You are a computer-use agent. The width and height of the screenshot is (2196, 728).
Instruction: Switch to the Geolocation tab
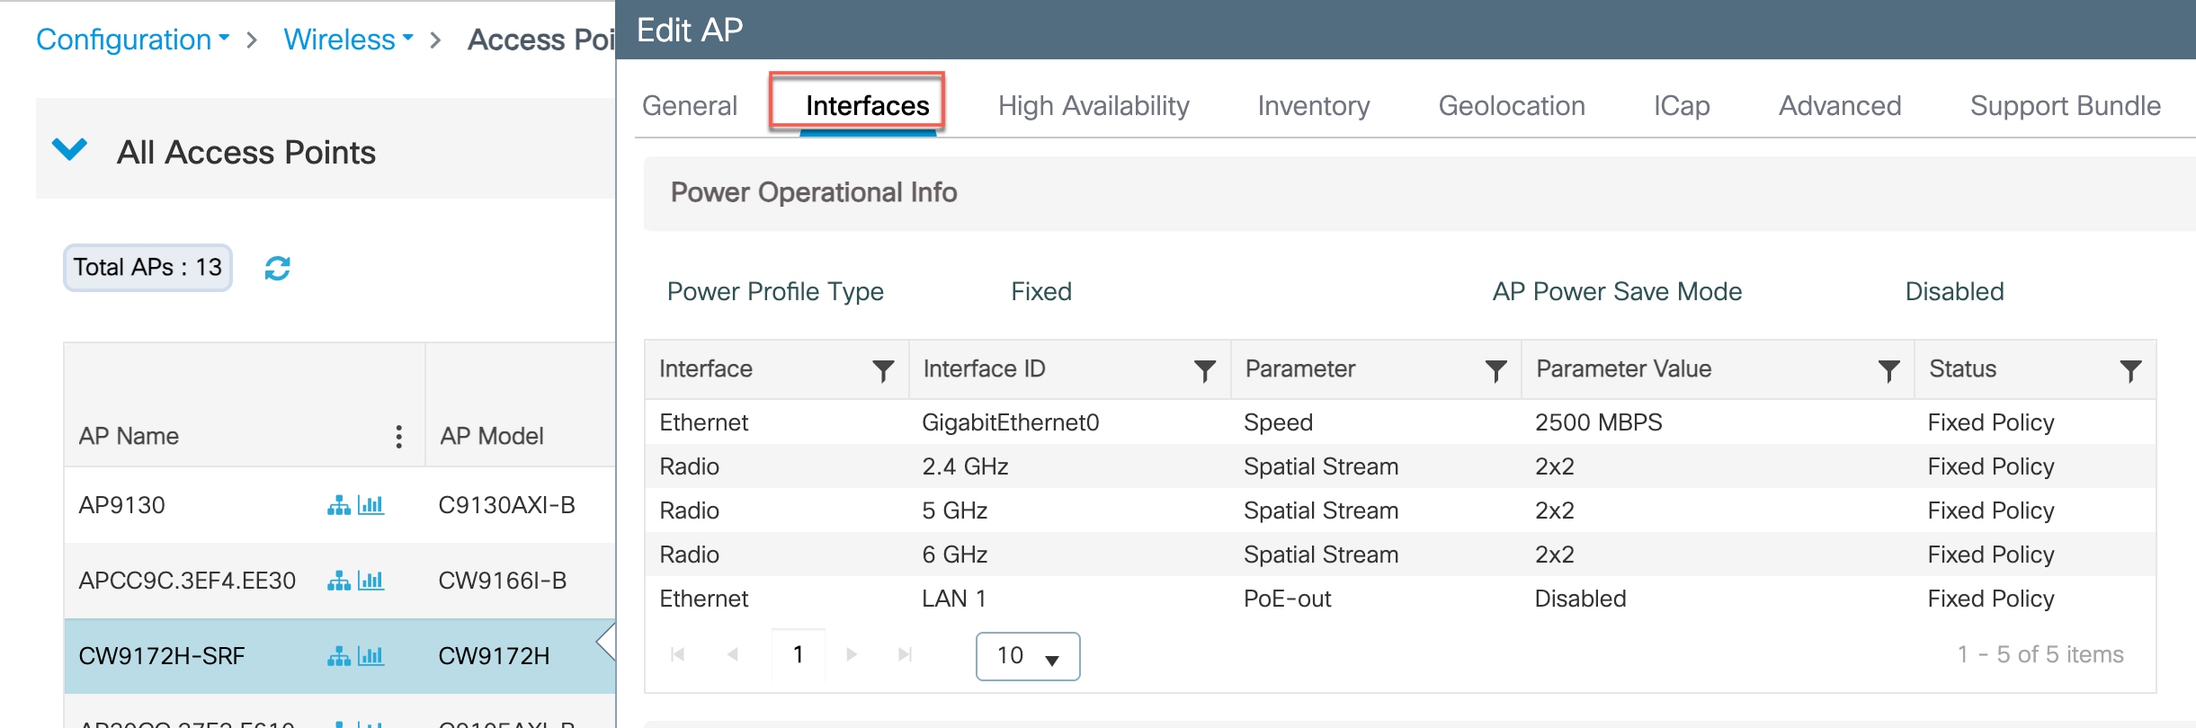tap(1512, 106)
